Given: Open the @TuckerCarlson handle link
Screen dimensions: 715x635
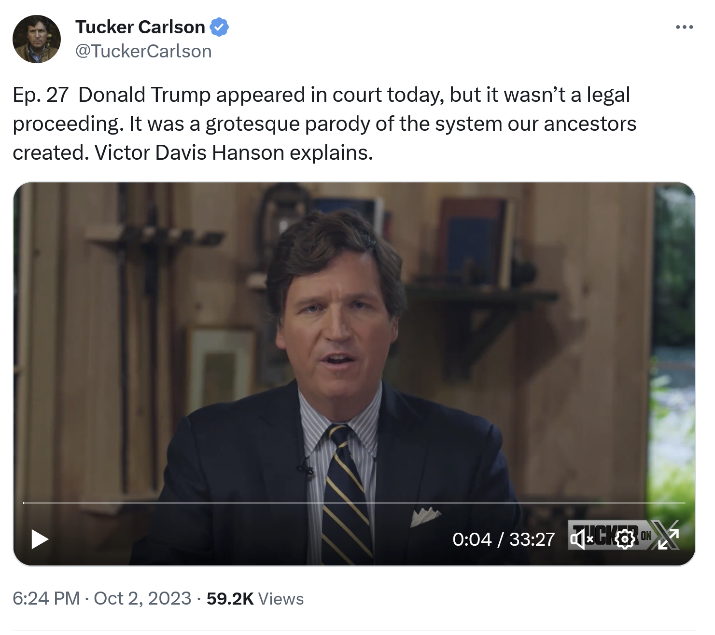Looking at the screenshot, I should click(143, 51).
